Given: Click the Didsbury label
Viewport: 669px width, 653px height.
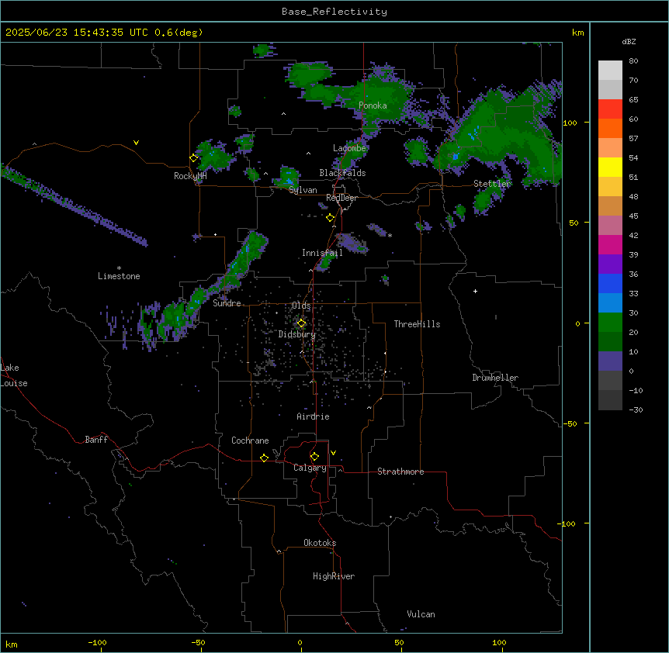Looking at the screenshot, I should [297, 334].
